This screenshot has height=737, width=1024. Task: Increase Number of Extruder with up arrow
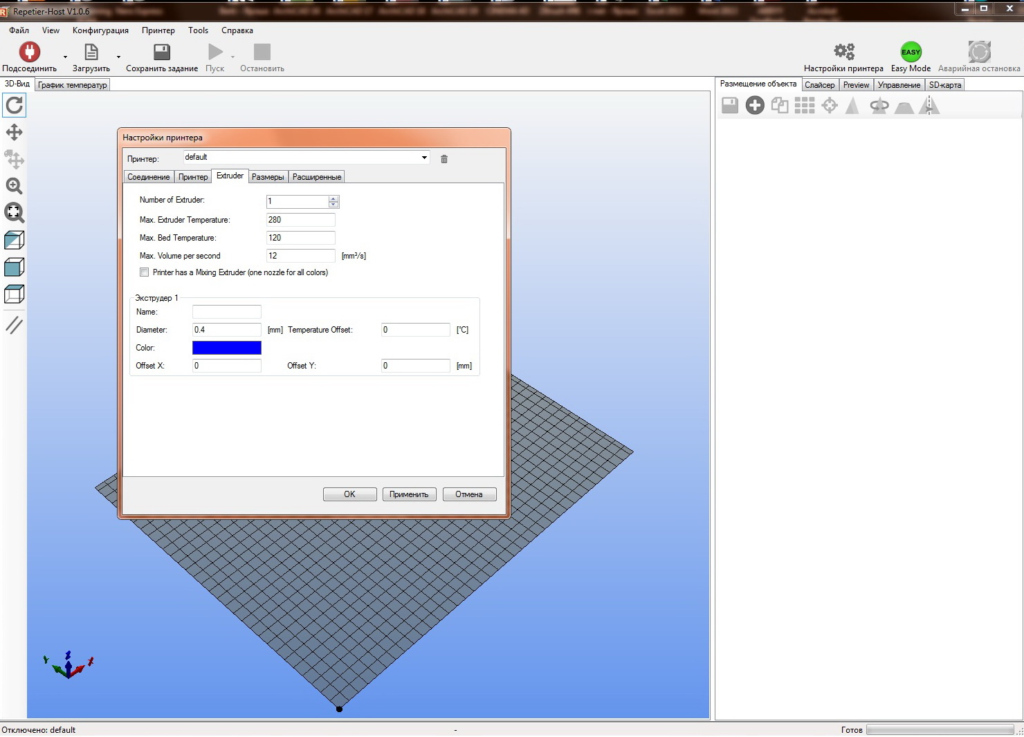tap(333, 199)
